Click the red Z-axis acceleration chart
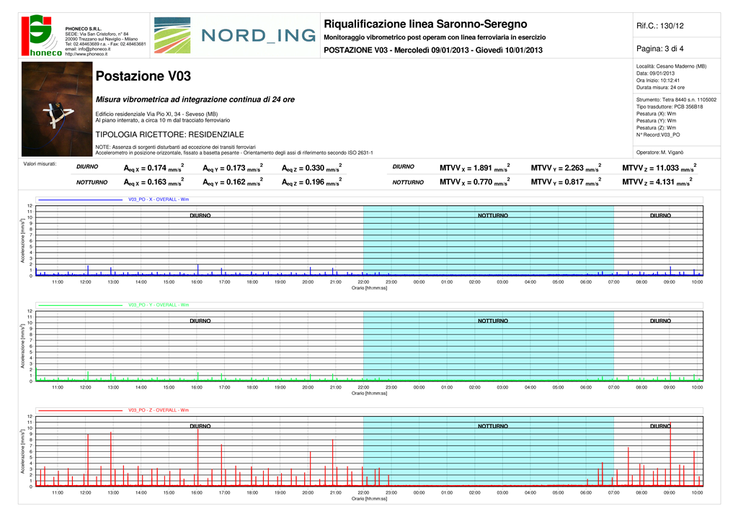This screenshot has width=738, height=521. [370, 451]
